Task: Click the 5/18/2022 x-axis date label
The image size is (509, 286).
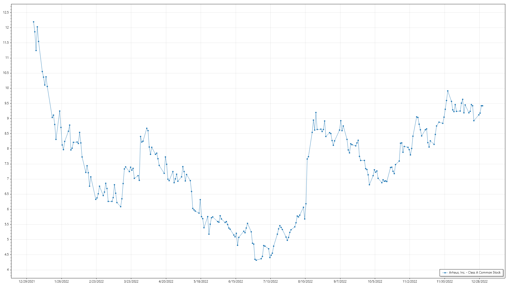Action: 201,281
